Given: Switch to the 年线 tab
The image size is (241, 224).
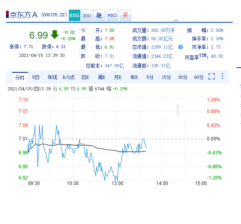Looking at the screenshot, I should point(52,77).
